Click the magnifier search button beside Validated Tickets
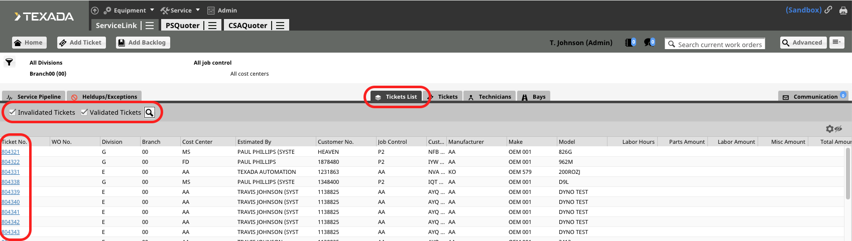Viewport: 852px width, 241px height. 150,112
